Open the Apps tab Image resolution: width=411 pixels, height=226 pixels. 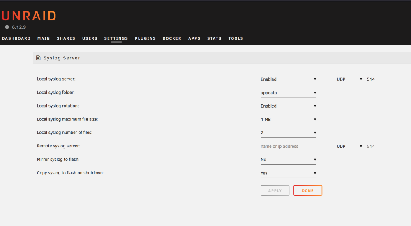(194, 38)
